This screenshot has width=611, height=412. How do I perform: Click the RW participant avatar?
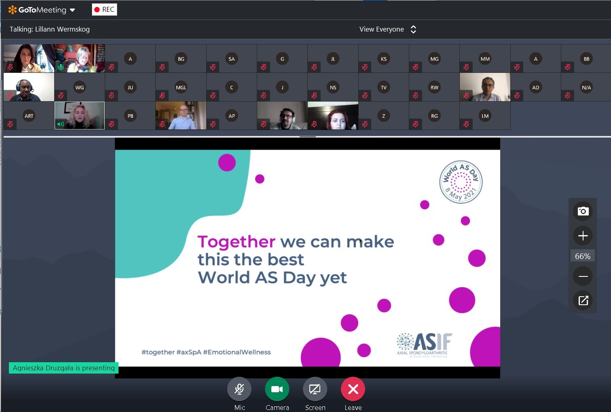click(434, 87)
